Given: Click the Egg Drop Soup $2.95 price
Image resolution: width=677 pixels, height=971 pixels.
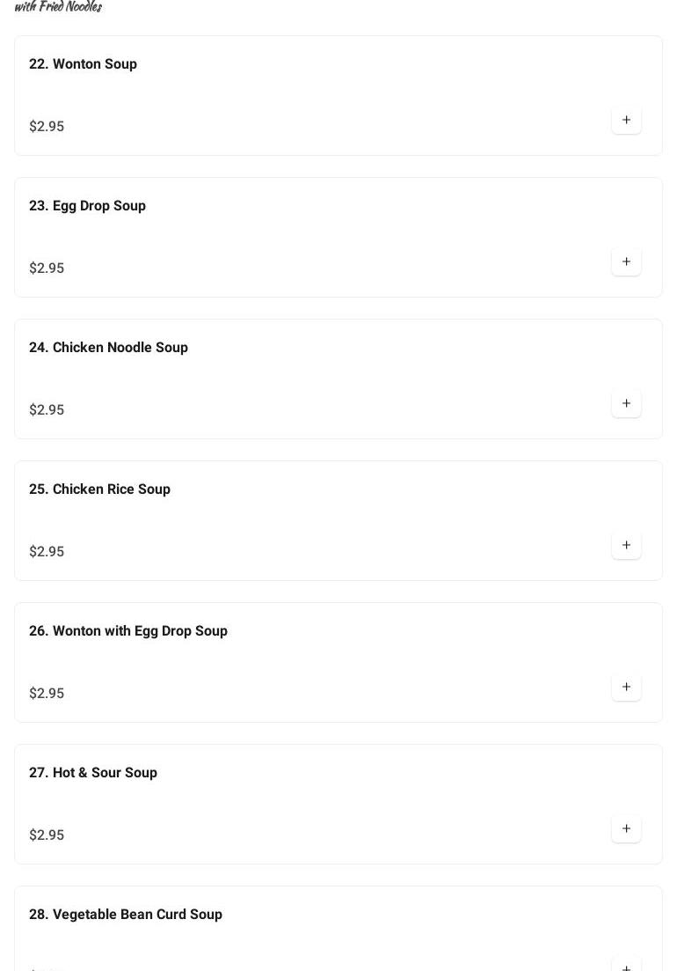Looking at the screenshot, I should coord(47,268).
